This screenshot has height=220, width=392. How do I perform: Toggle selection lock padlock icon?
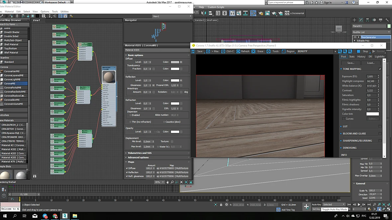click(x=221, y=205)
